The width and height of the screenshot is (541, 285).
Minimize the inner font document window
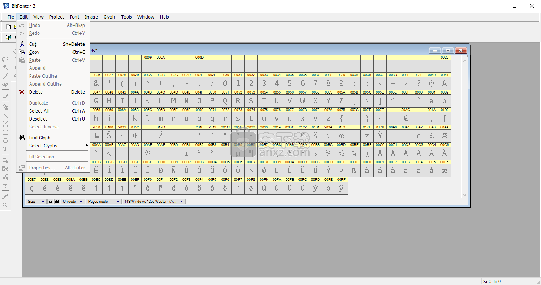[435, 50]
